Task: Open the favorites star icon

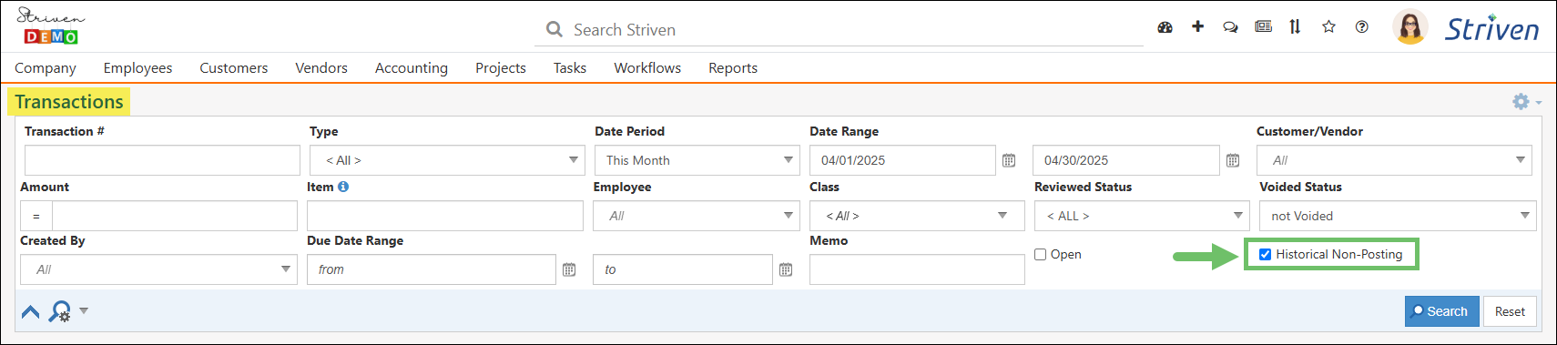Action: tap(1328, 26)
